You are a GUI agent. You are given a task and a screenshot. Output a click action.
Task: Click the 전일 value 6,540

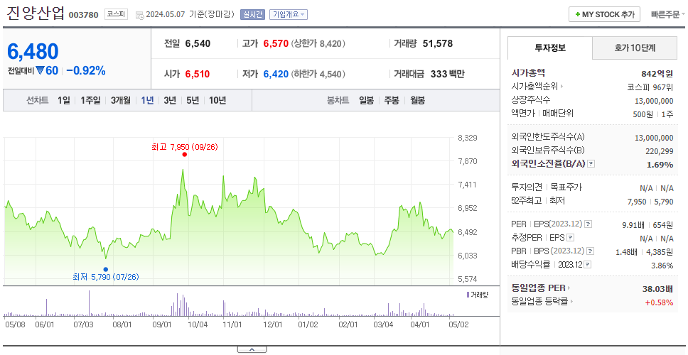click(198, 44)
